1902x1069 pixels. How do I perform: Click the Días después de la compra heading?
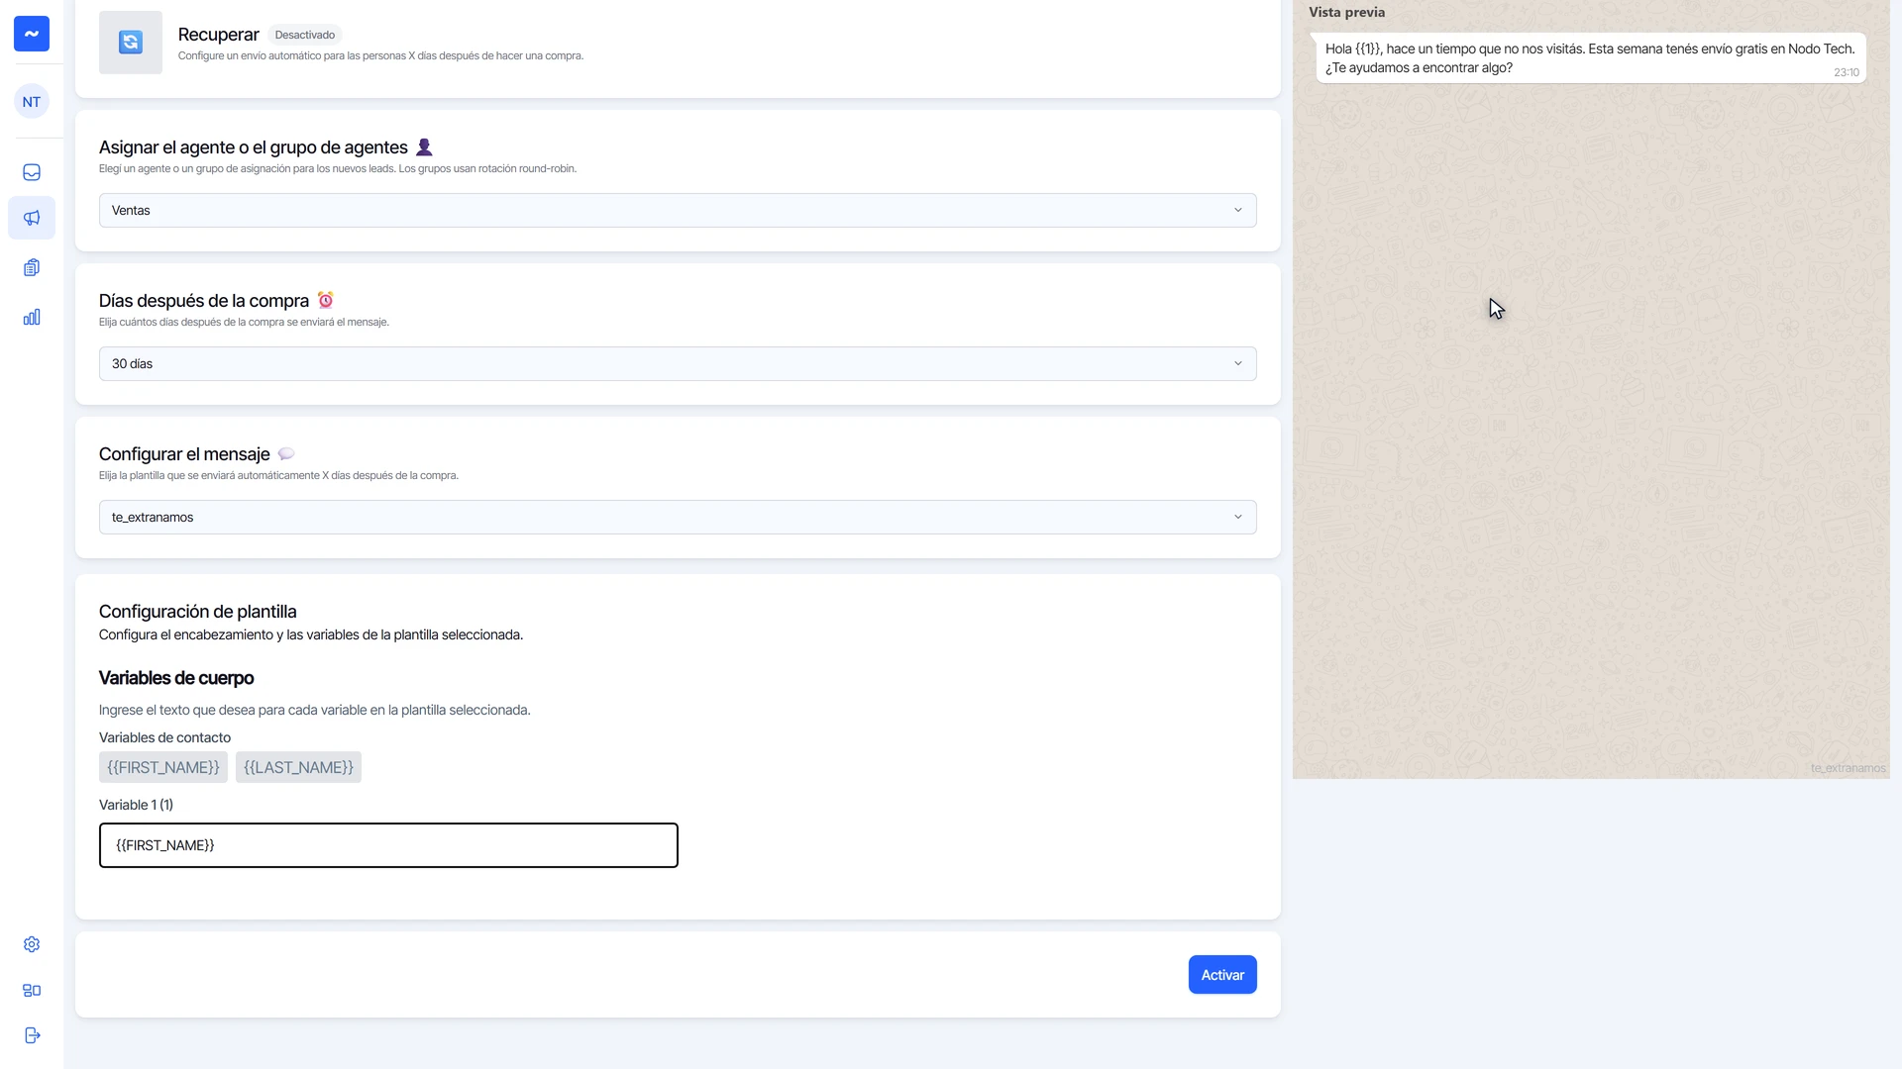(204, 301)
